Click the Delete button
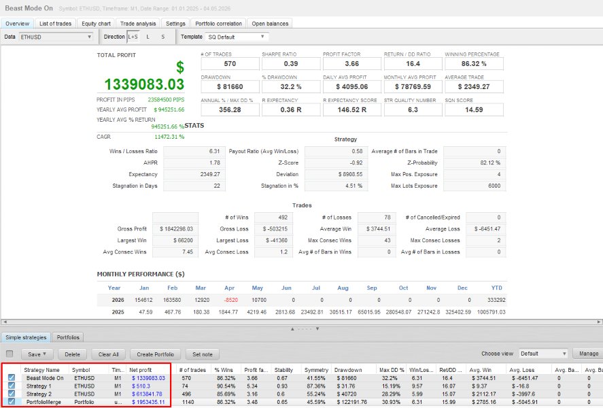This screenshot has width=603, height=408. [72, 354]
